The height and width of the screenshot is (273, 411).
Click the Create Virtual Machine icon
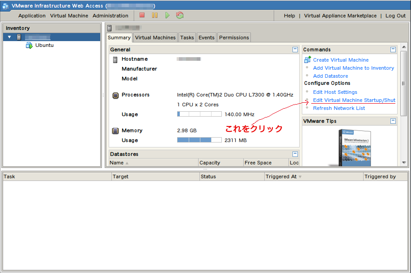[307, 59]
